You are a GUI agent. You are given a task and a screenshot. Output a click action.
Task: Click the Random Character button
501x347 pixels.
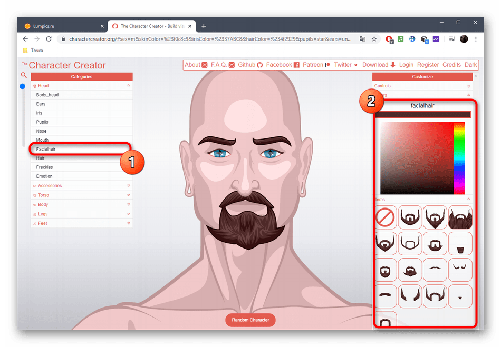point(250,320)
